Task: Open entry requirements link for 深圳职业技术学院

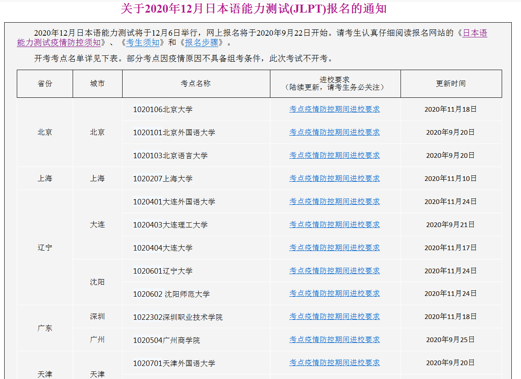Action: 334,316
